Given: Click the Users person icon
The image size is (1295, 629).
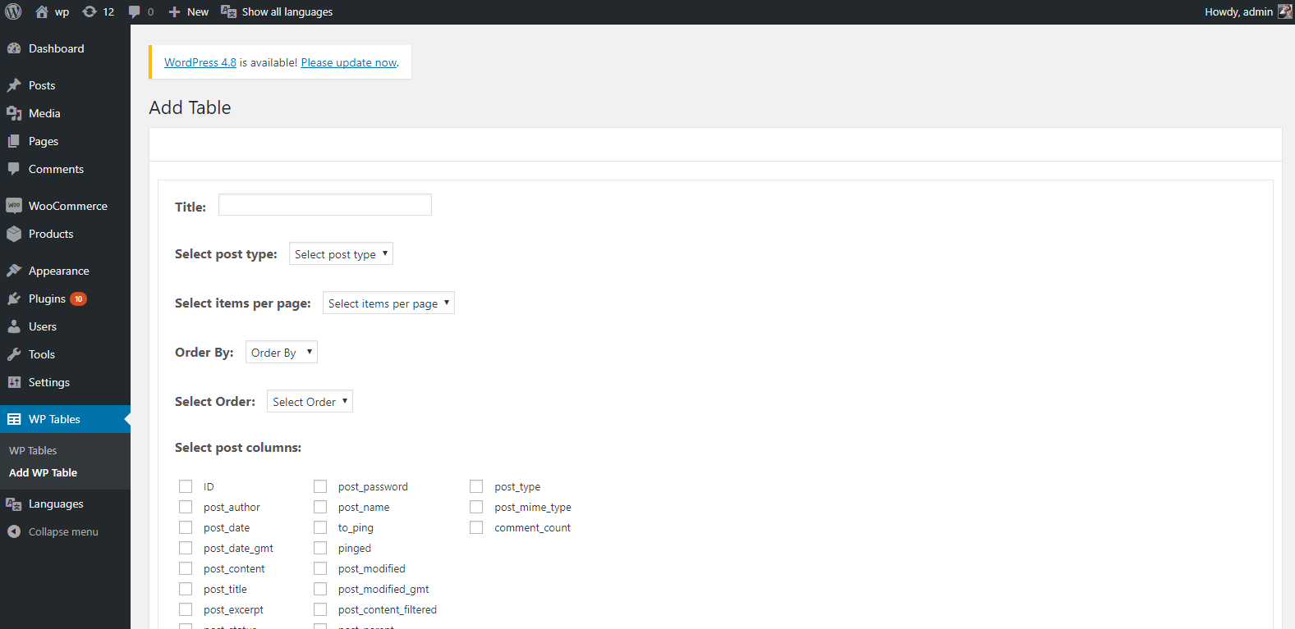Looking at the screenshot, I should click(14, 326).
